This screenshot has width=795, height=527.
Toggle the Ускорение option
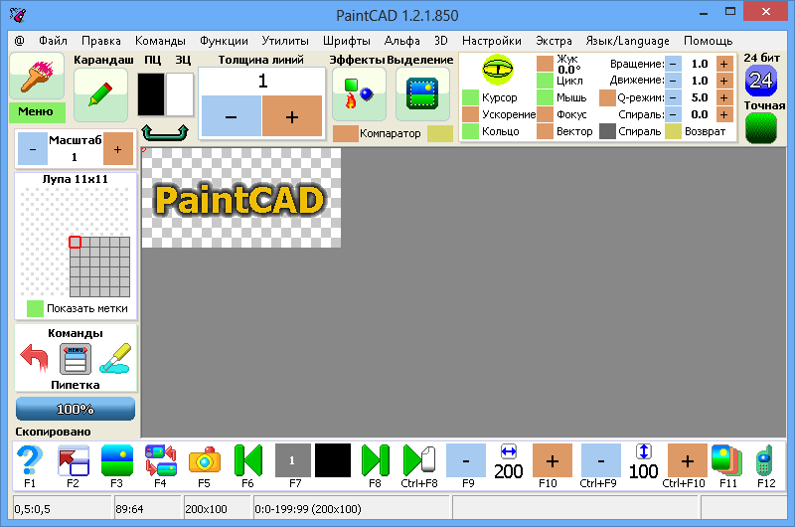pos(470,114)
